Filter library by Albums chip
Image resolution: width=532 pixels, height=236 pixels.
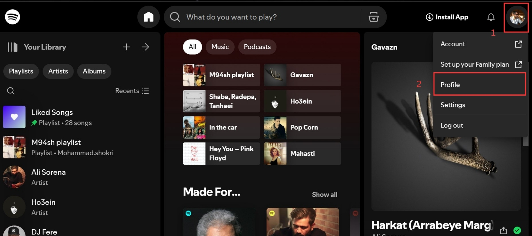94,71
